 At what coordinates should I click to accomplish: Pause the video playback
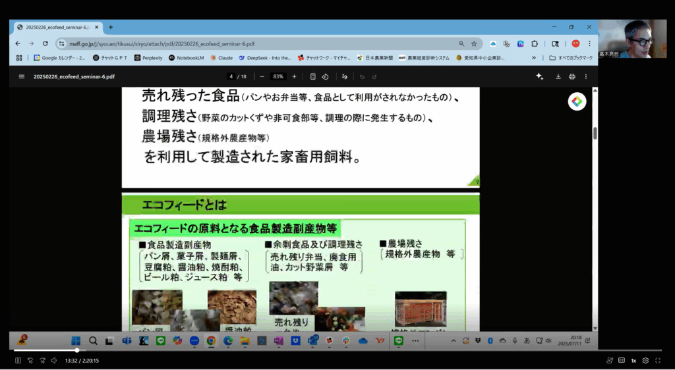pyautogui.click(x=18, y=361)
